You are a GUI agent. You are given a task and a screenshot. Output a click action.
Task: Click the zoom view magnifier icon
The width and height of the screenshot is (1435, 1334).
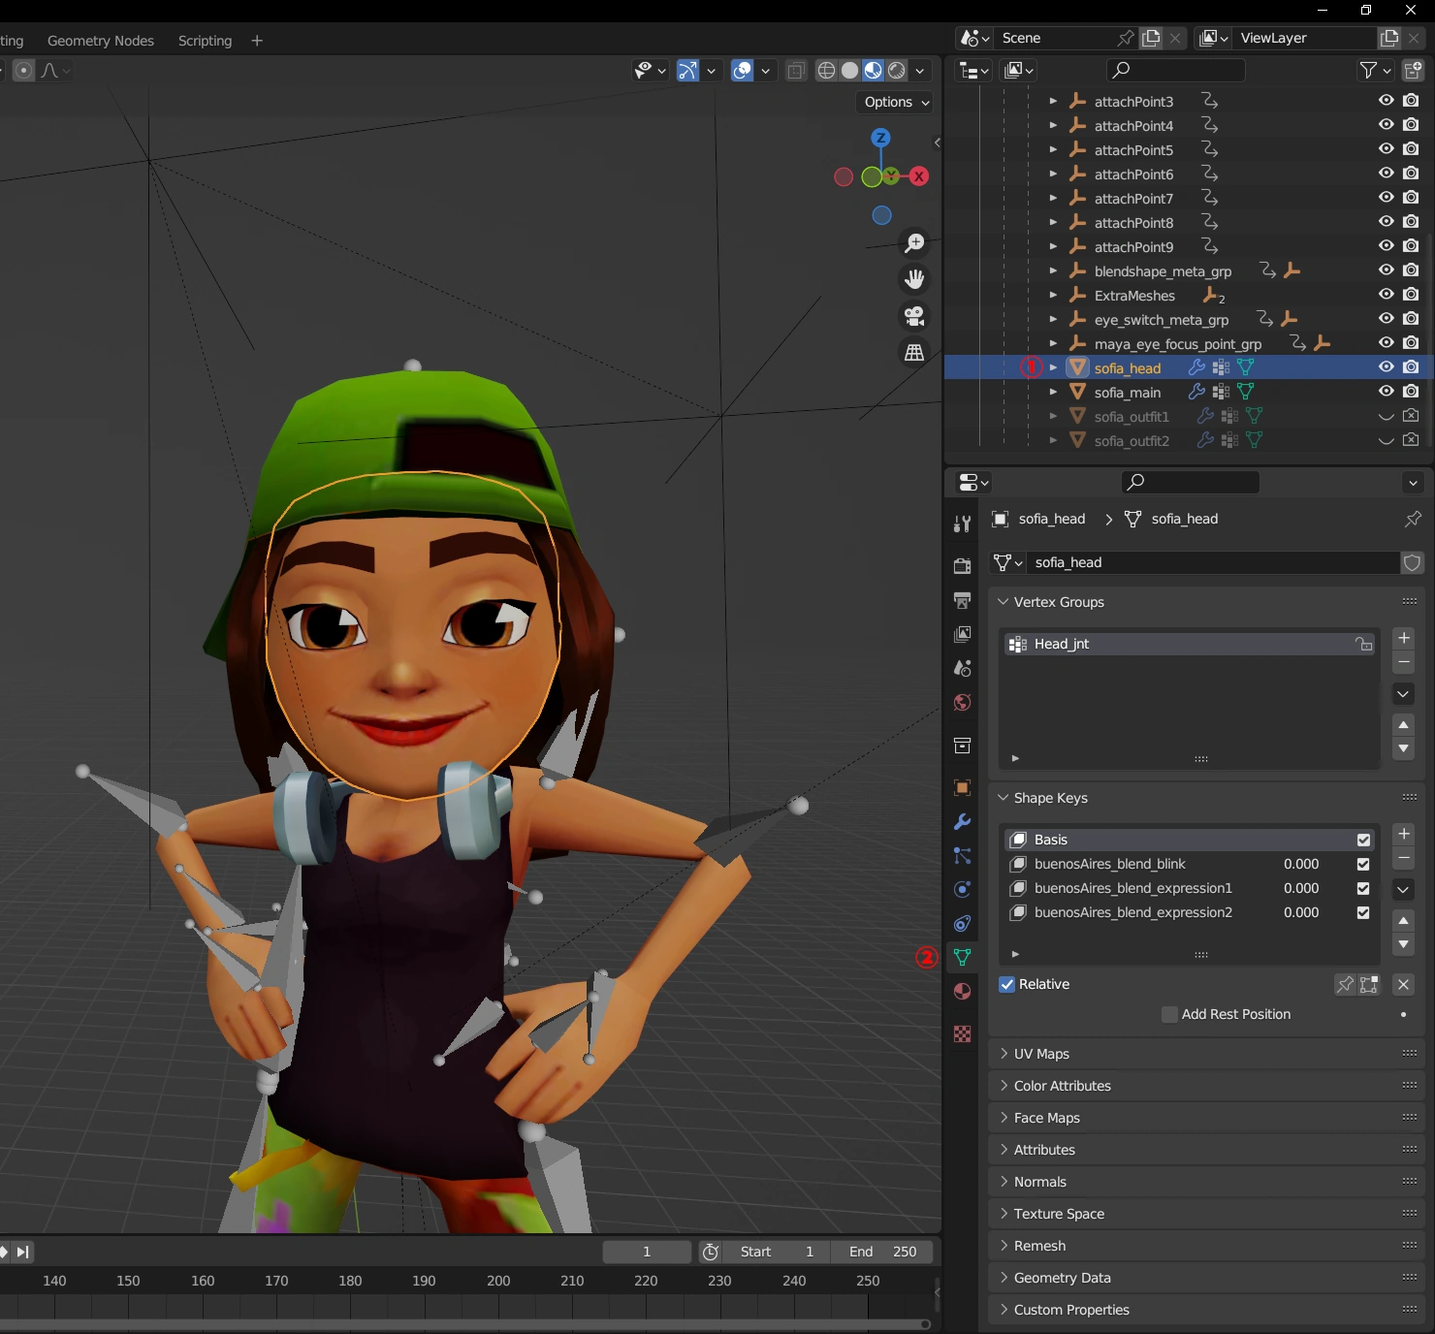coord(914,242)
